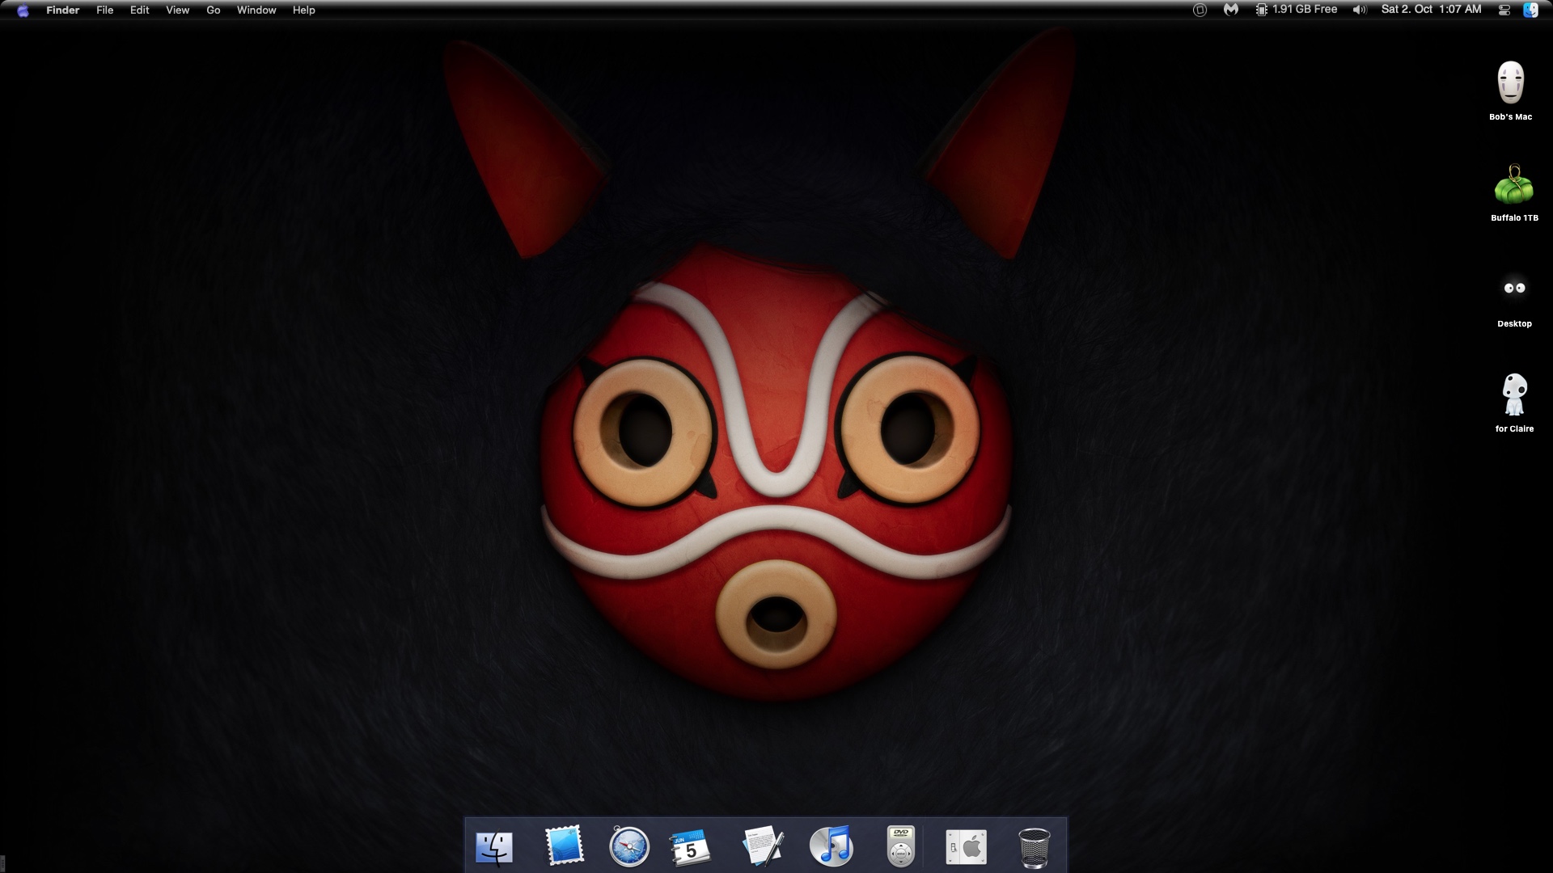Open the Apple menu
Viewport: 1553px width, 873px height.
[23, 11]
